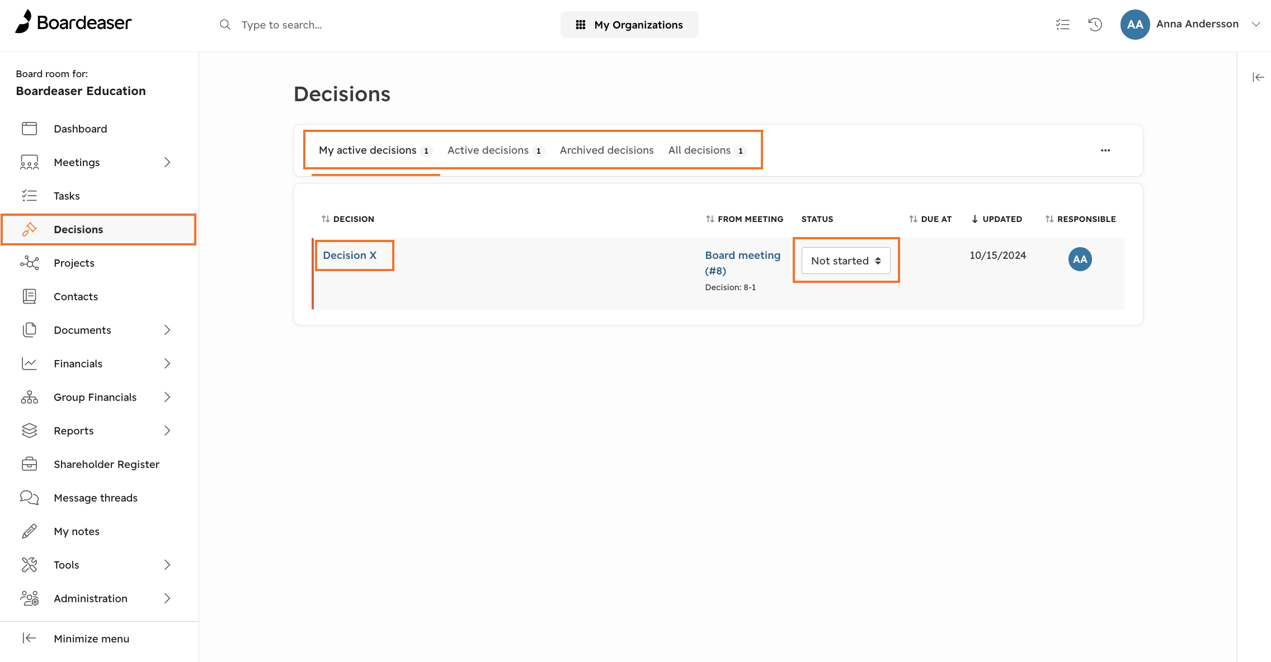This screenshot has width=1271, height=662.
Task: Click the Decision: 8-1 text
Action: coord(730,287)
